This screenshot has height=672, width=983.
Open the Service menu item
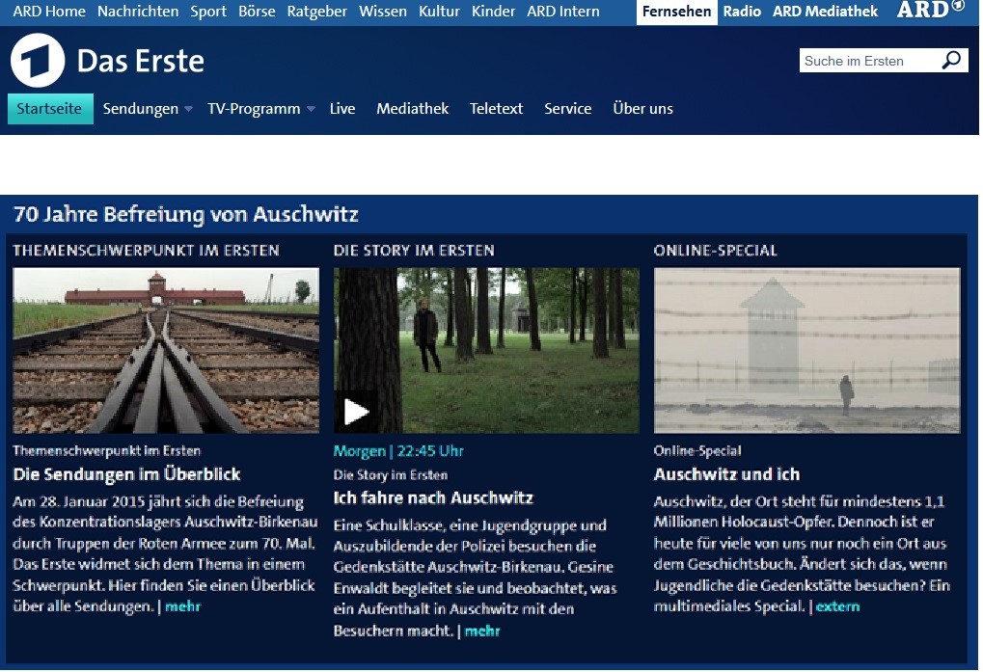point(567,109)
